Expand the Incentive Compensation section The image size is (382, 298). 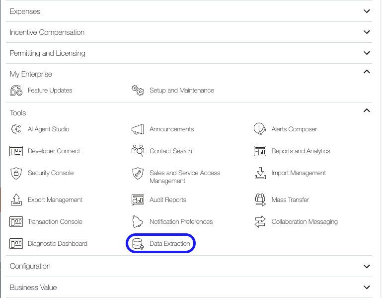point(367,32)
